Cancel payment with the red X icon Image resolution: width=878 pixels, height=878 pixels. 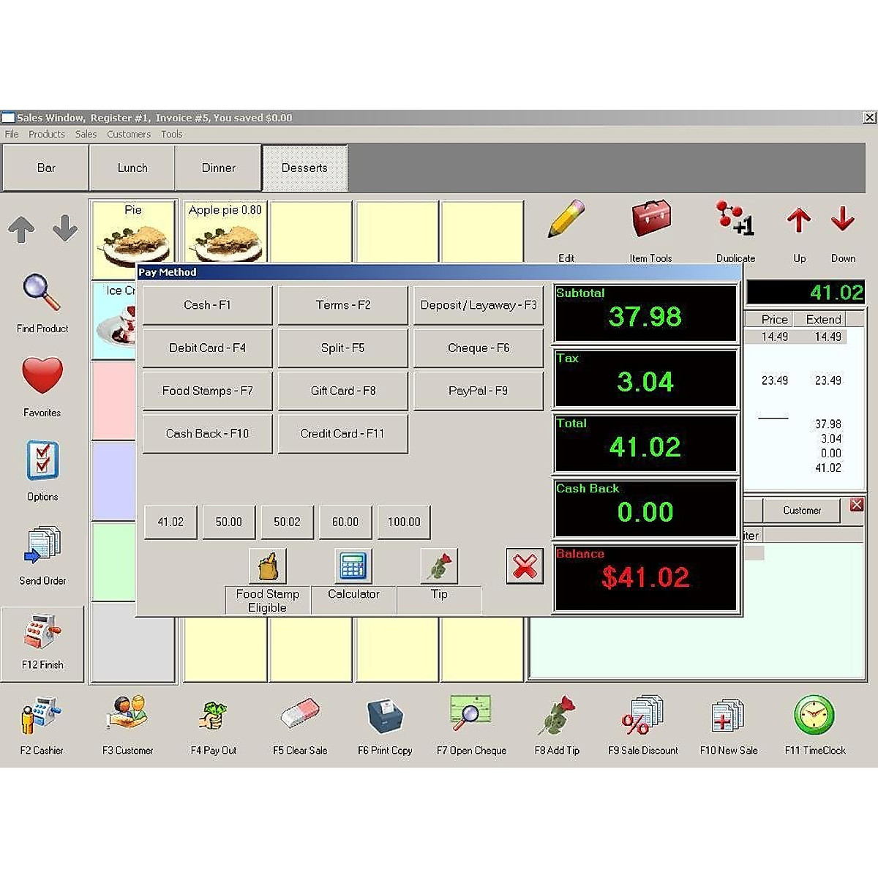[525, 566]
